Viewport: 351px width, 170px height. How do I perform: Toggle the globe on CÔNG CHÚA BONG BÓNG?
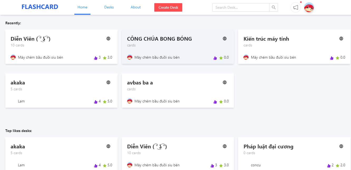pos(224,38)
